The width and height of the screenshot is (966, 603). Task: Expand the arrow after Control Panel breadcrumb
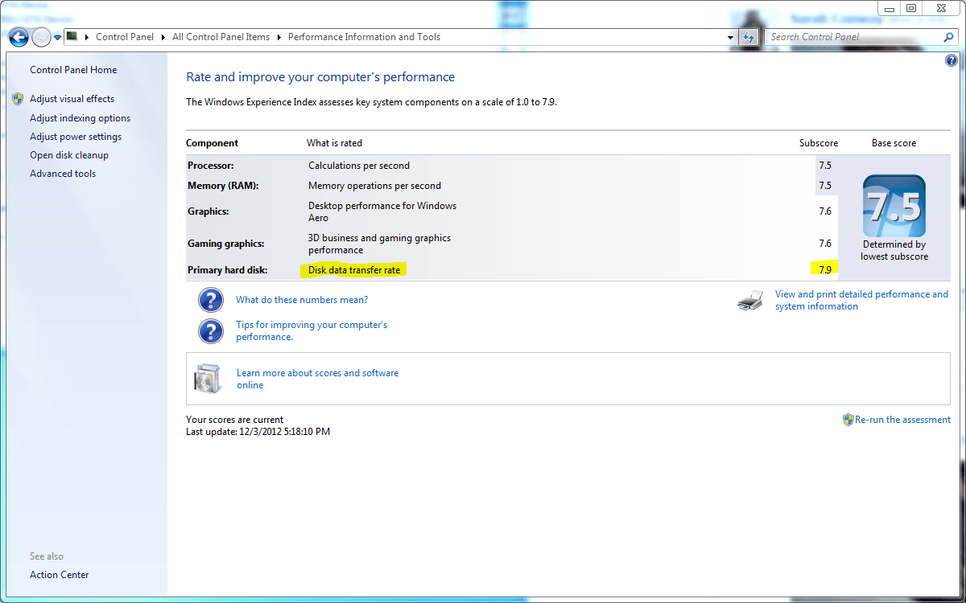164,37
